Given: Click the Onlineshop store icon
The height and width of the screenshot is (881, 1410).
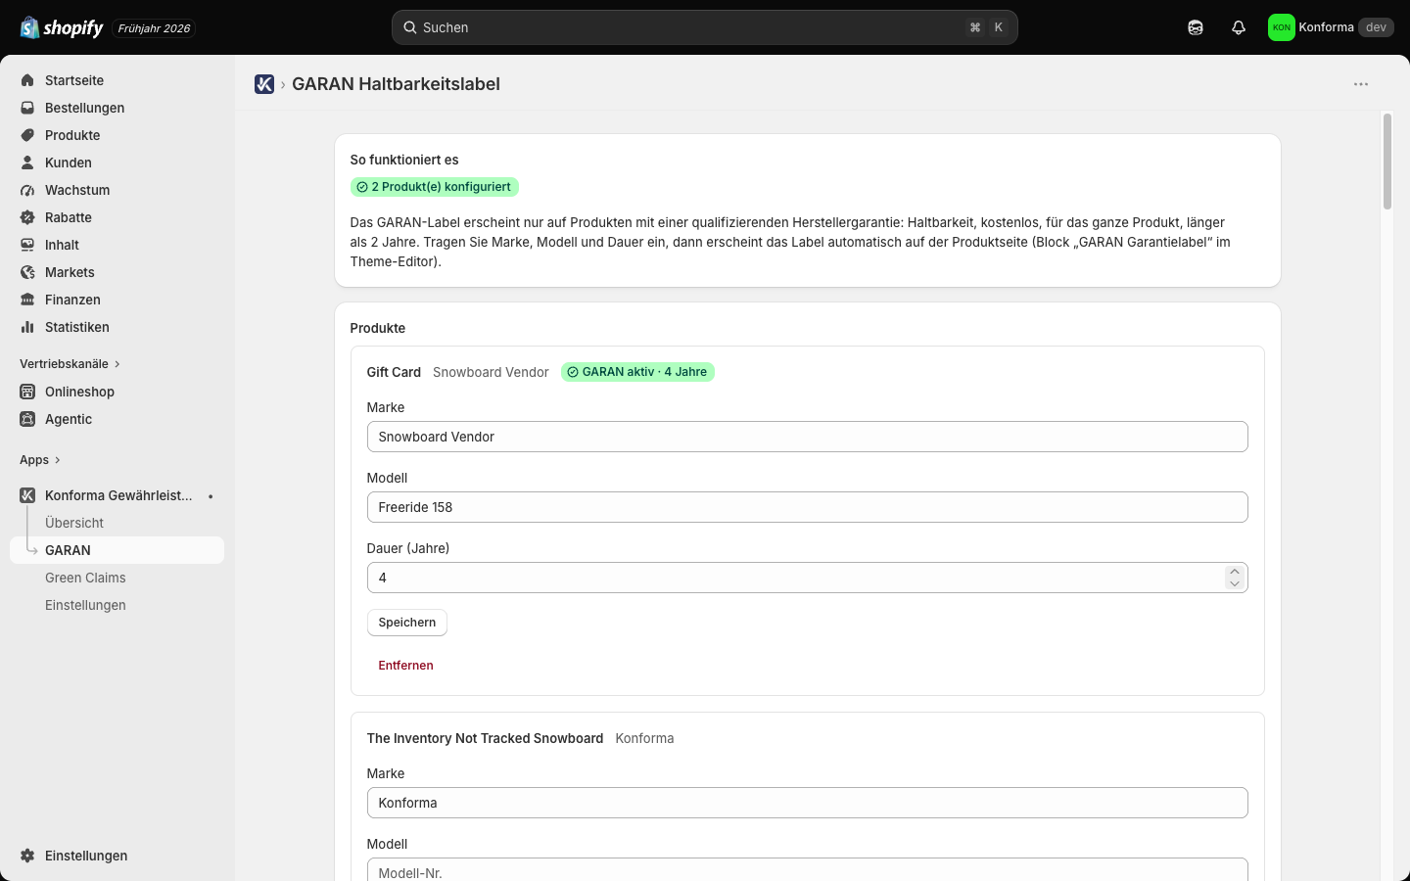Looking at the screenshot, I should click(27, 392).
